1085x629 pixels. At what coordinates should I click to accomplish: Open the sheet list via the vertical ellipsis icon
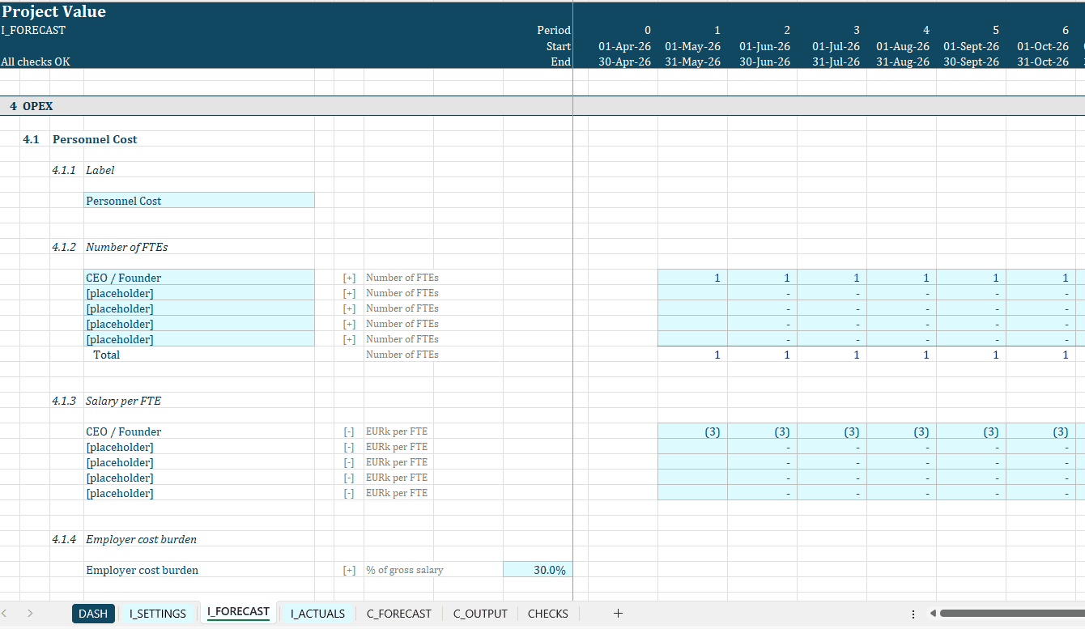[913, 614]
